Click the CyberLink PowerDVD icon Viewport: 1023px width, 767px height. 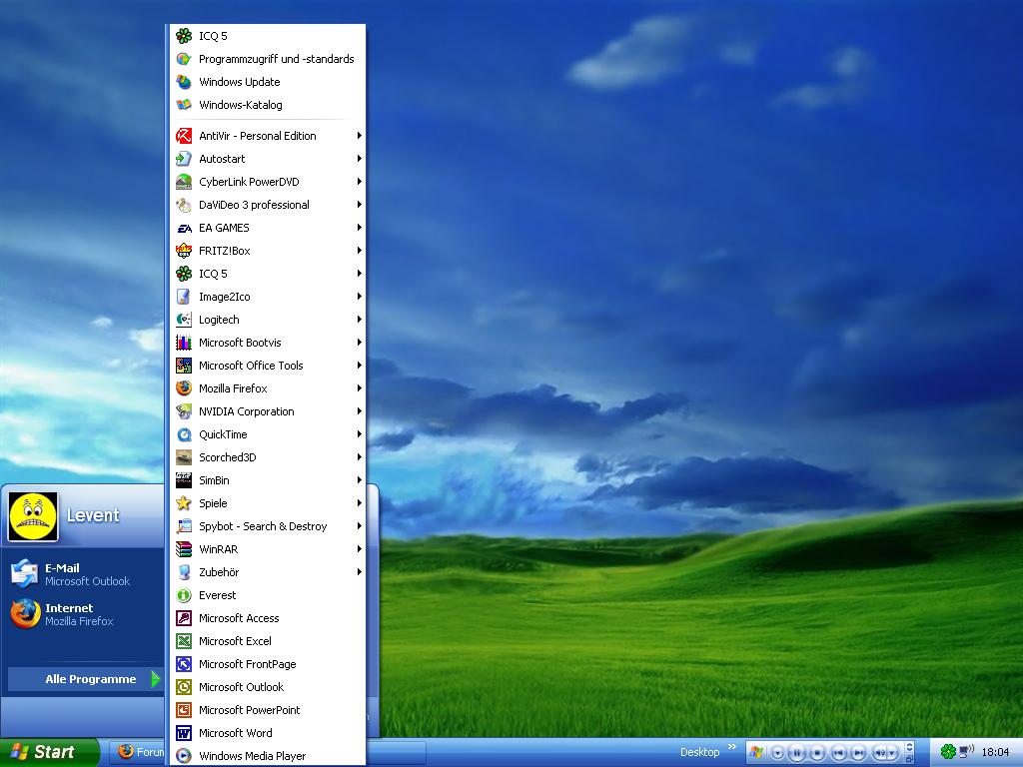pos(184,182)
